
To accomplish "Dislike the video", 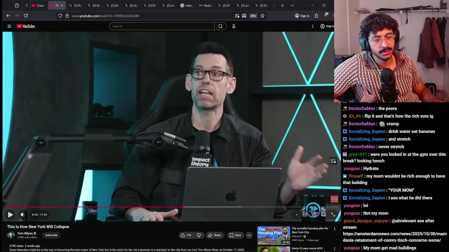I will pos(199,235).
